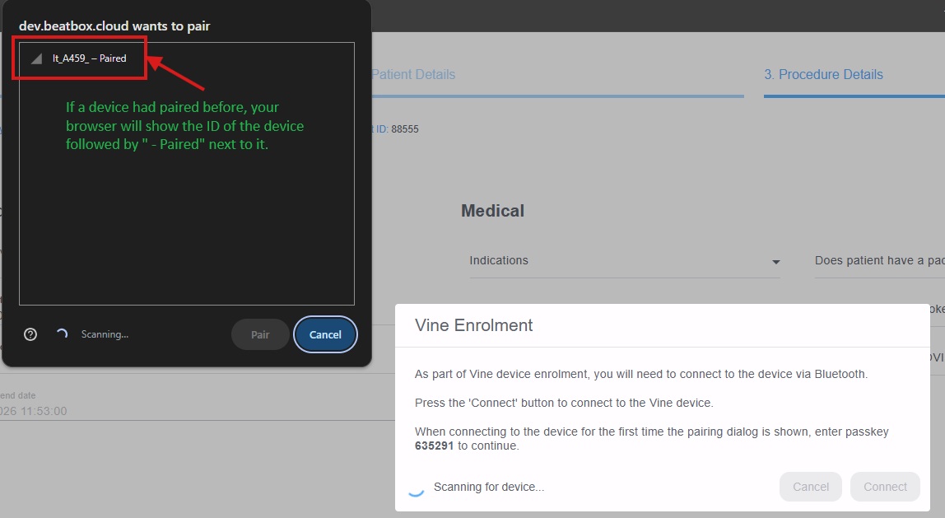Image resolution: width=945 pixels, height=518 pixels.
Task: Open the Indications dropdown
Action: tap(625, 261)
